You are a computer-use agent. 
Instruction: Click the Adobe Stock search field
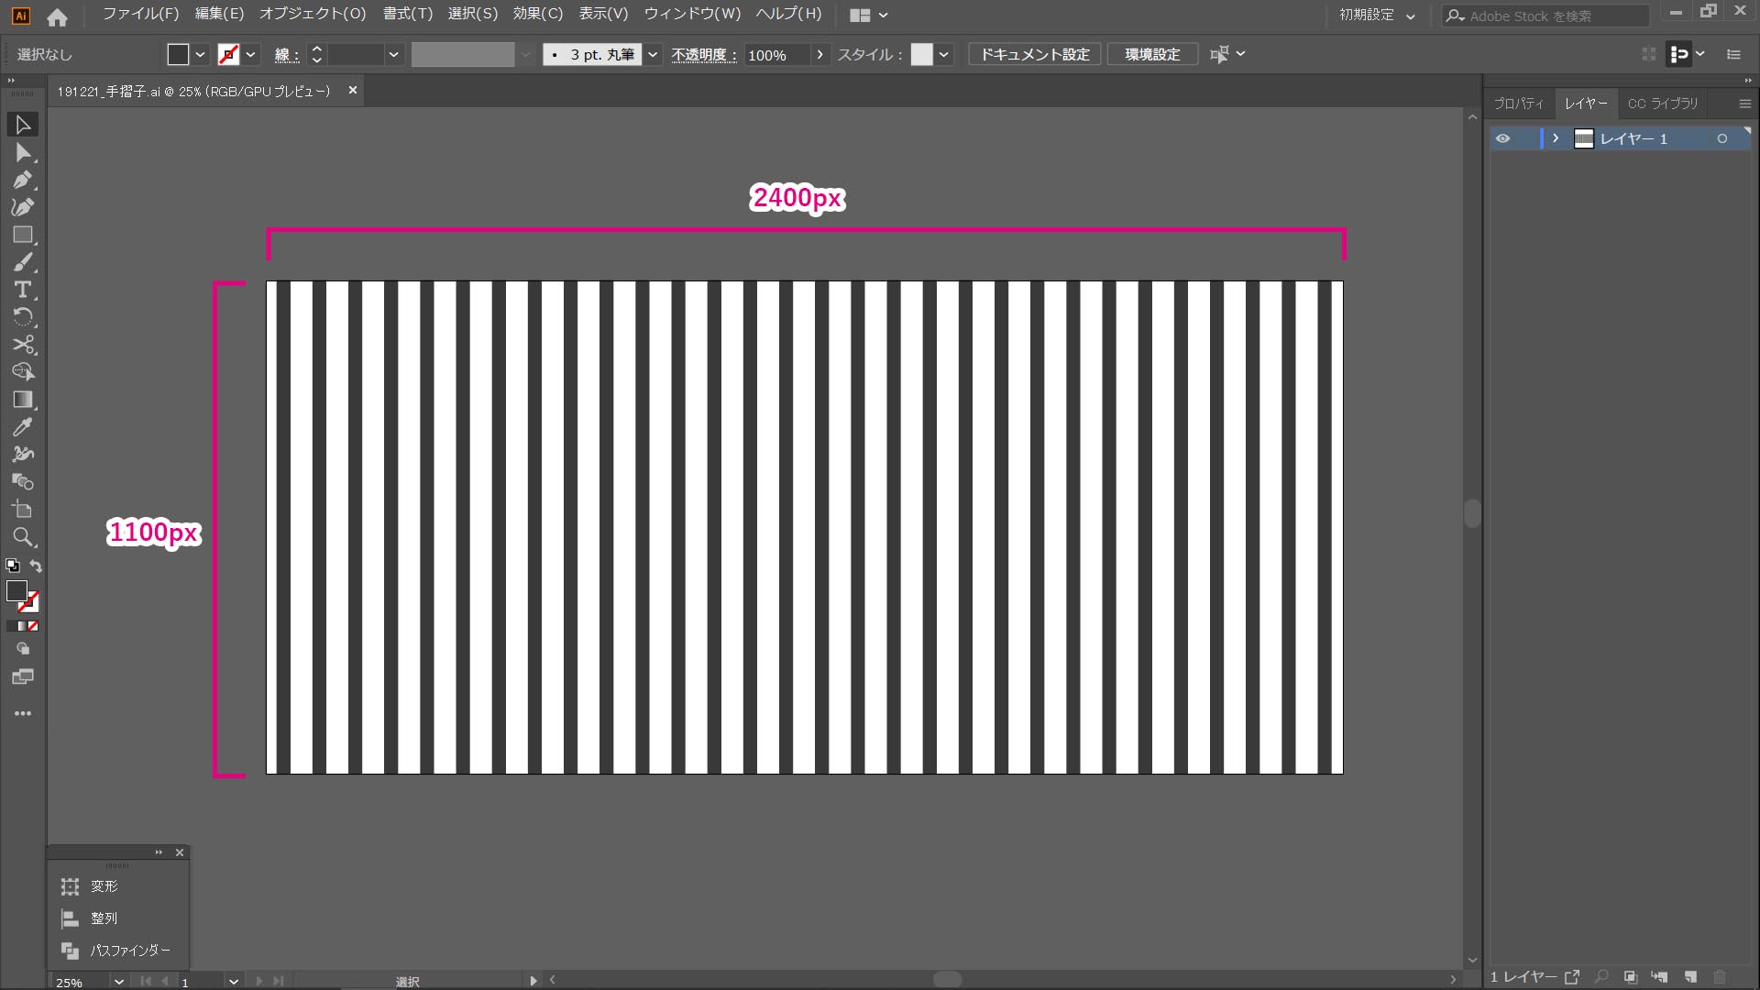click(1545, 16)
